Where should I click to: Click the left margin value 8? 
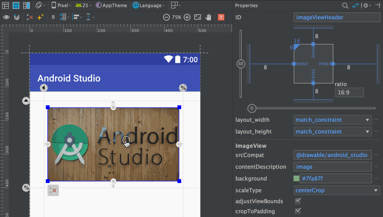pyautogui.click(x=265, y=67)
